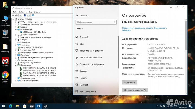Open Действие menu in Device Manager
195x109 pixels.
click(23, 12)
